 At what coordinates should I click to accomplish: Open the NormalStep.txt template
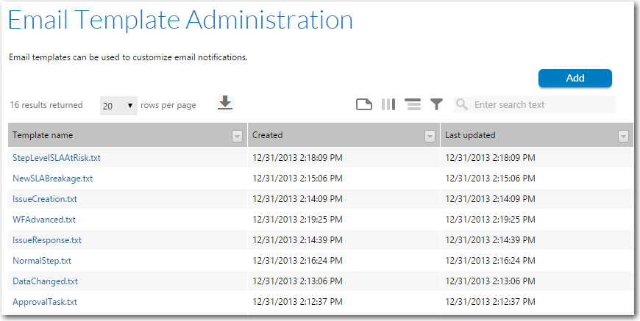click(x=42, y=261)
